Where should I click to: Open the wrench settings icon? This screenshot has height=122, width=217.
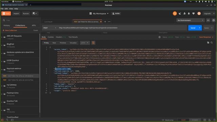pyautogui.click(x=184, y=14)
